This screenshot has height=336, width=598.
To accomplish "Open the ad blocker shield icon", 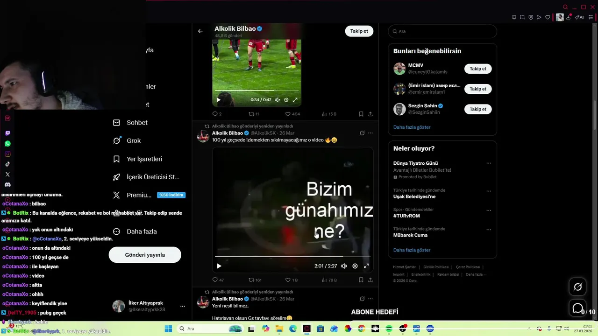I will click(x=531, y=17).
